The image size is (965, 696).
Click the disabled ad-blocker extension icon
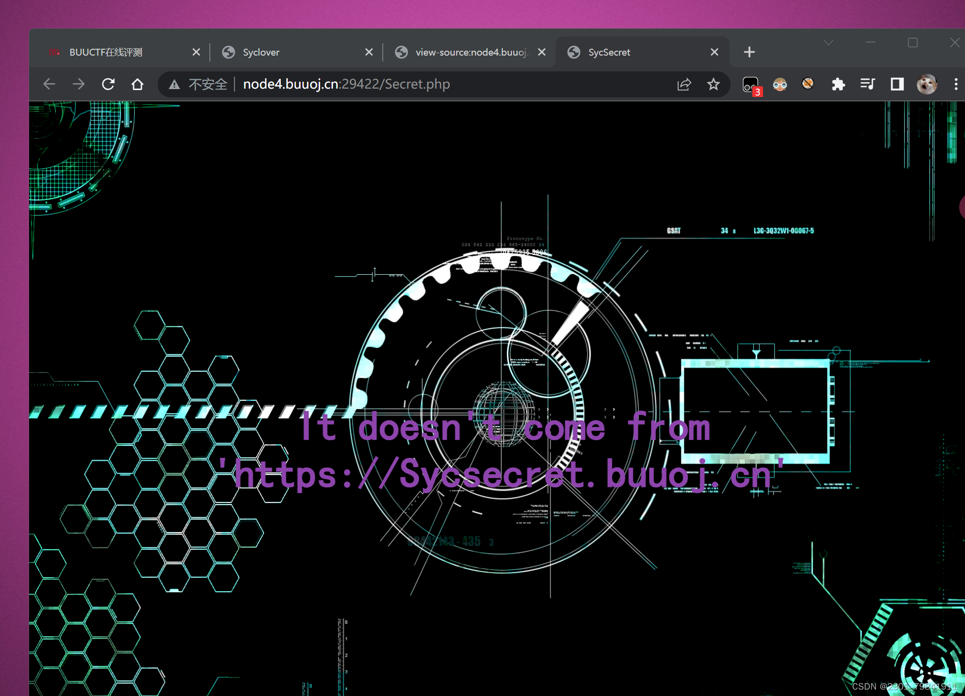(808, 84)
